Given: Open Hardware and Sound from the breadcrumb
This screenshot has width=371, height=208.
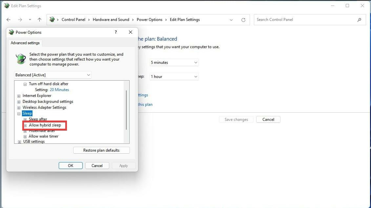Looking at the screenshot, I should [x=111, y=20].
